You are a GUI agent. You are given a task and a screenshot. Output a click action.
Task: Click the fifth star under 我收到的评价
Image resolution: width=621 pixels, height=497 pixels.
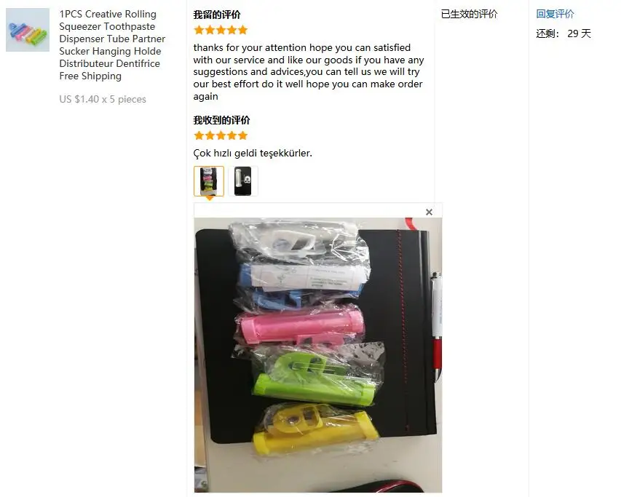(x=242, y=136)
